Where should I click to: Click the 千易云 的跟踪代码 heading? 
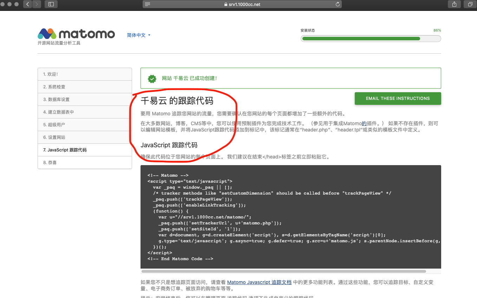(x=177, y=101)
